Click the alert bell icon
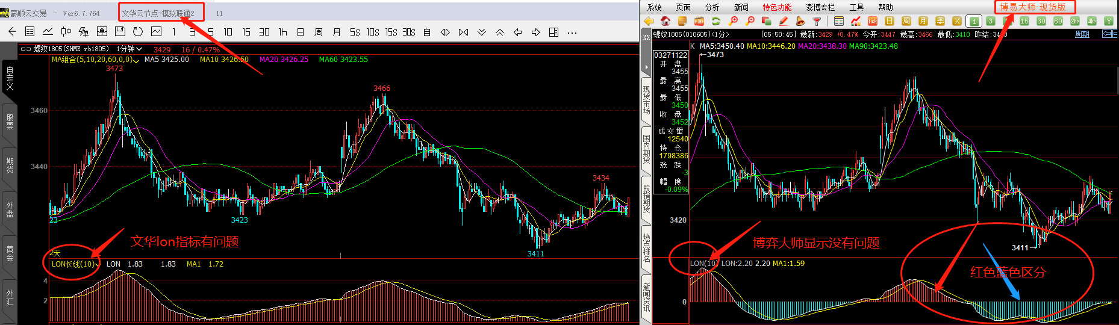Image resolution: width=1119 pixels, height=325 pixels. coord(800,21)
